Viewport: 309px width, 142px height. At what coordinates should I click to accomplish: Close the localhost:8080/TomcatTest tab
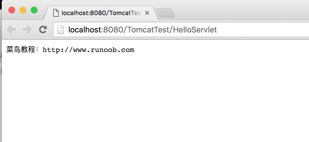pyautogui.click(x=147, y=13)
